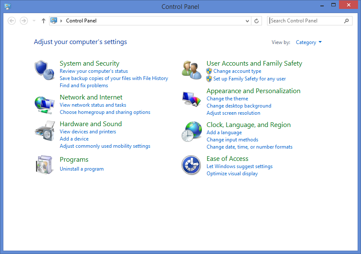Click View devices and printers

click(88, 132)
